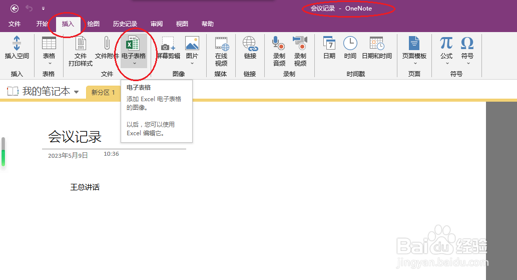The height and width of the screenshot is (280, 517).
Task: Click the 在线视频 online video icon
Action: (222, 44)
